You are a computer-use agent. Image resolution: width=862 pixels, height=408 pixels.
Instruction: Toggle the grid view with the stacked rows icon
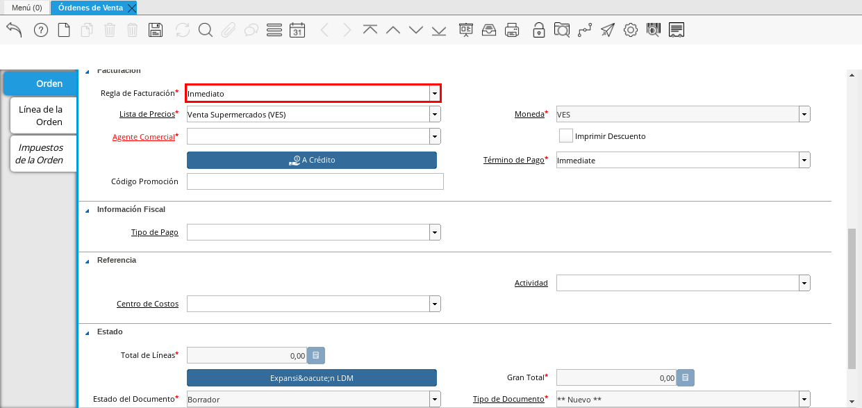click(x=274, y=30)
